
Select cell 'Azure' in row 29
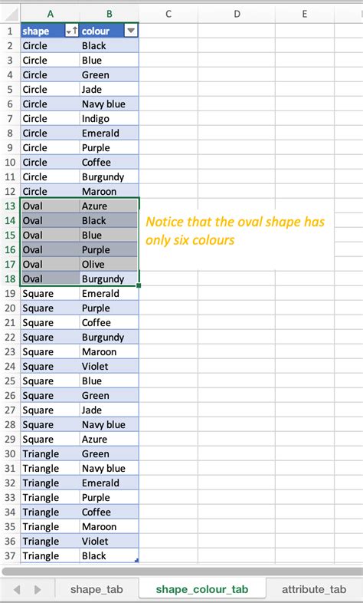click(x=110, y=439)
